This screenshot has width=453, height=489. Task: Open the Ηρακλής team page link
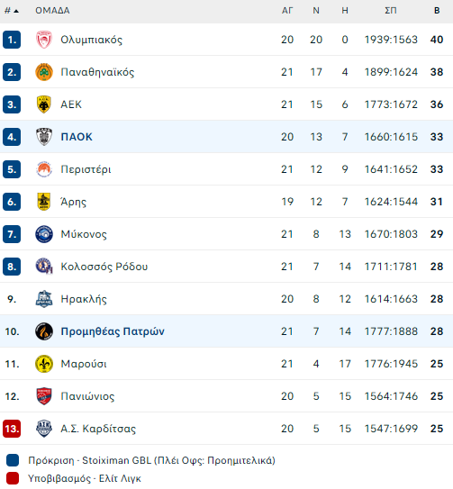click(84, 299)
